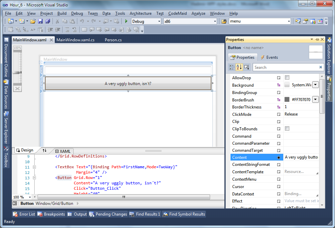Click the Decrease Indent icon
Image resolution: width=335 pixels, height=228 pixels.
(x=50, y=30)
